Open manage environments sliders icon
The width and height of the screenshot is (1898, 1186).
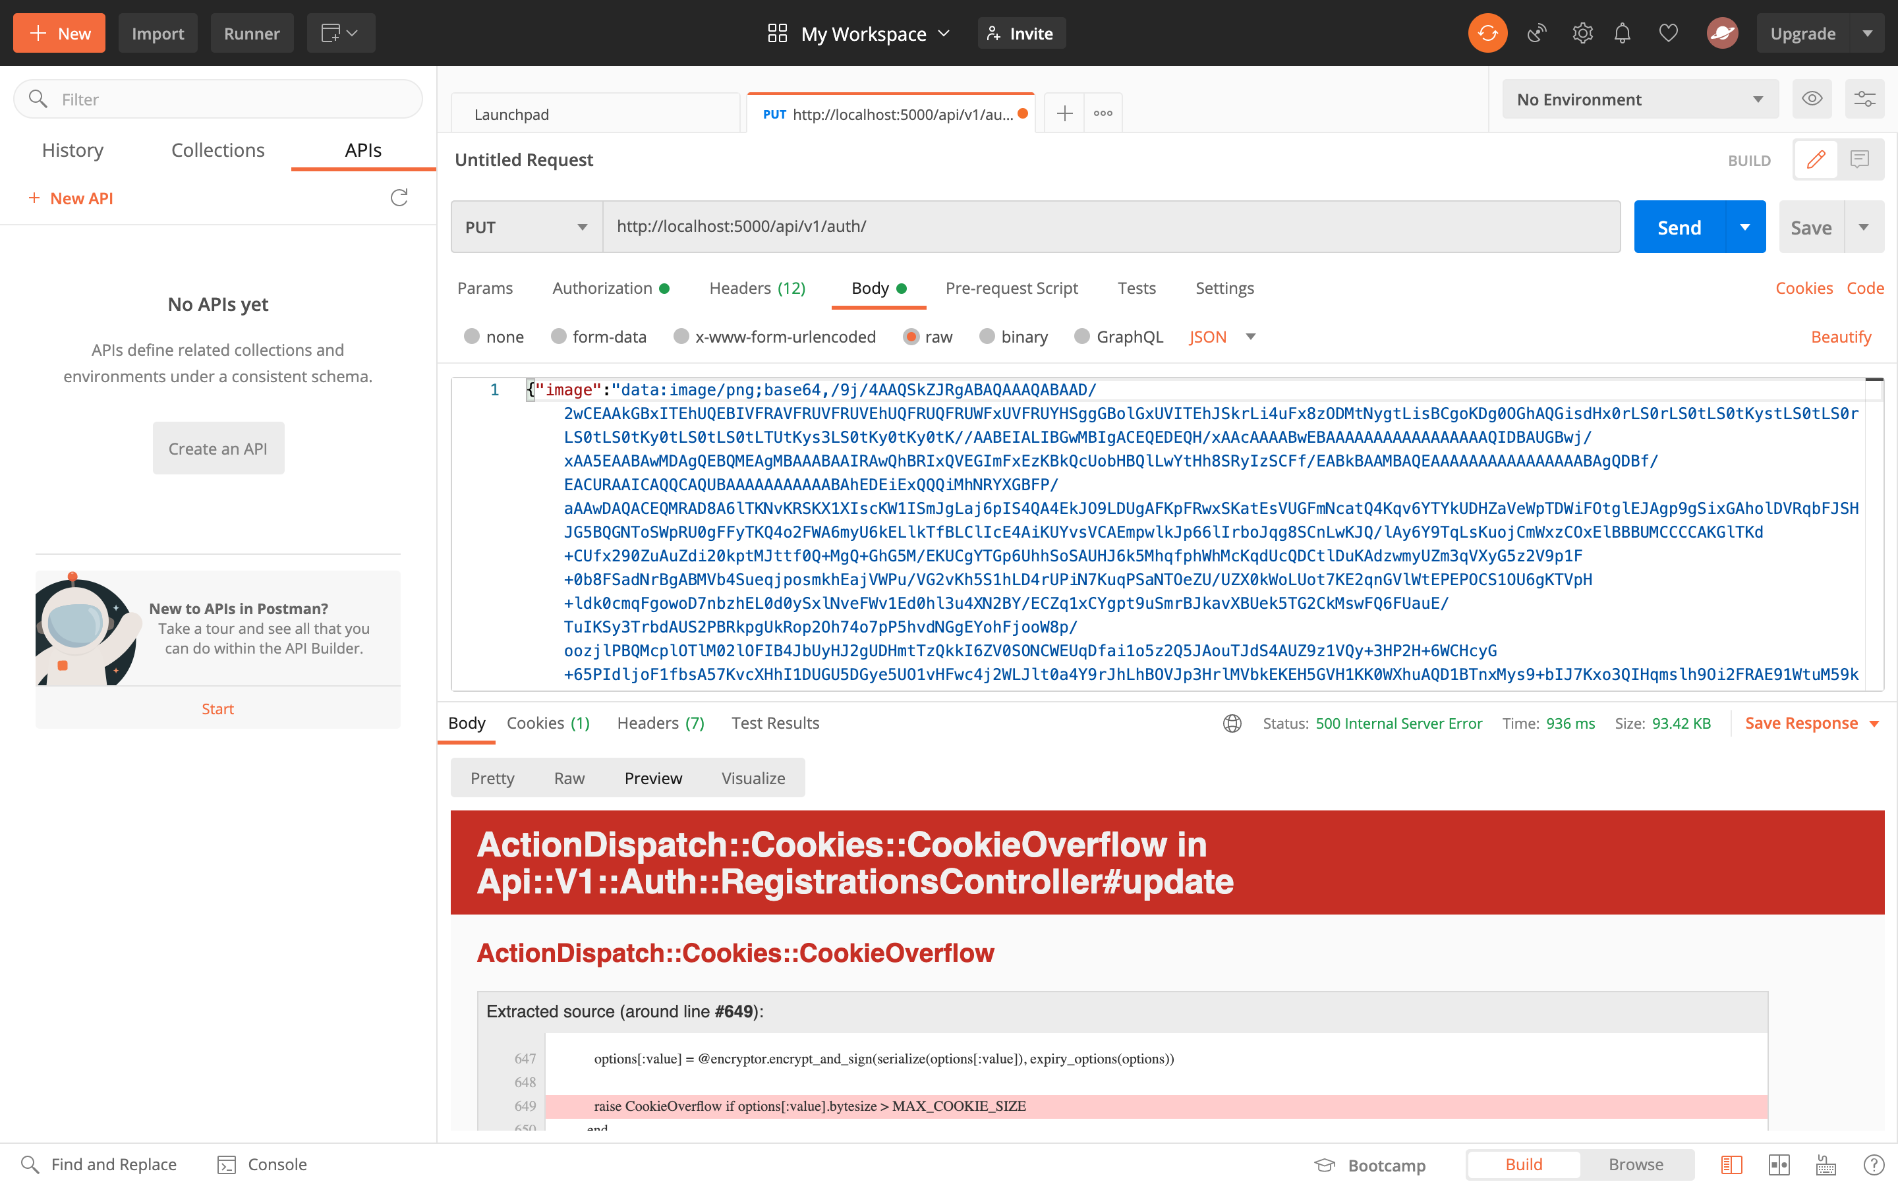1864,99
